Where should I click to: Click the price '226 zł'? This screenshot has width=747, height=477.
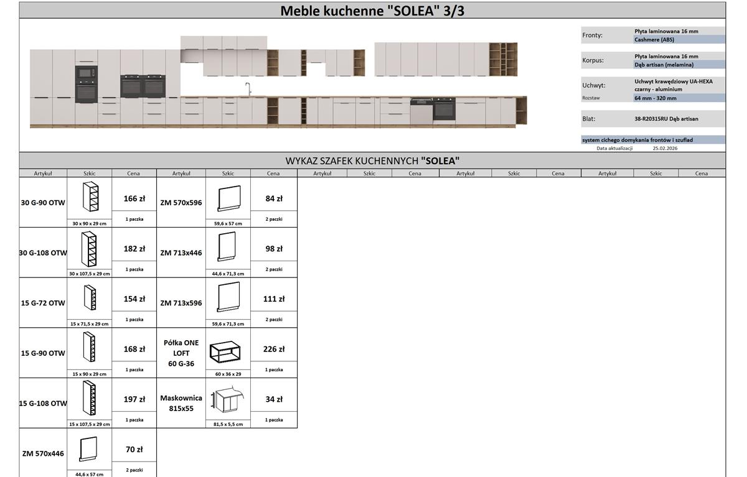point(274,350)
